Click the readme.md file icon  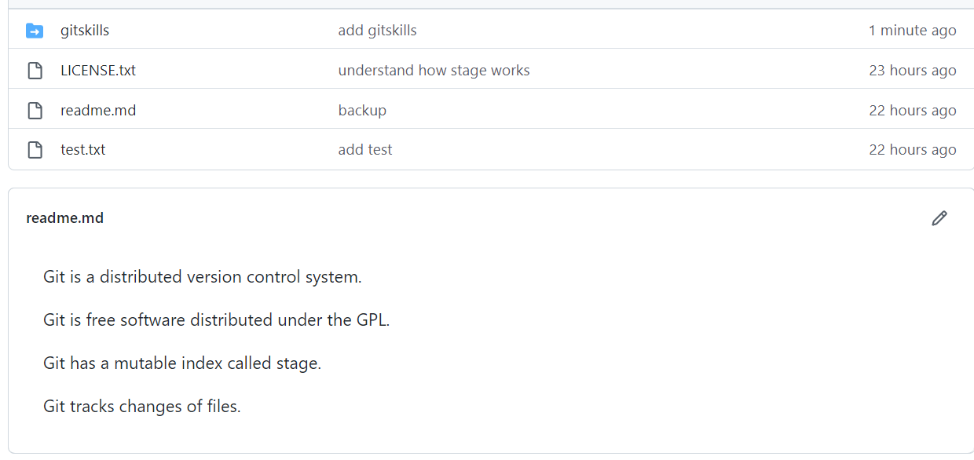(x=35, y=111)
